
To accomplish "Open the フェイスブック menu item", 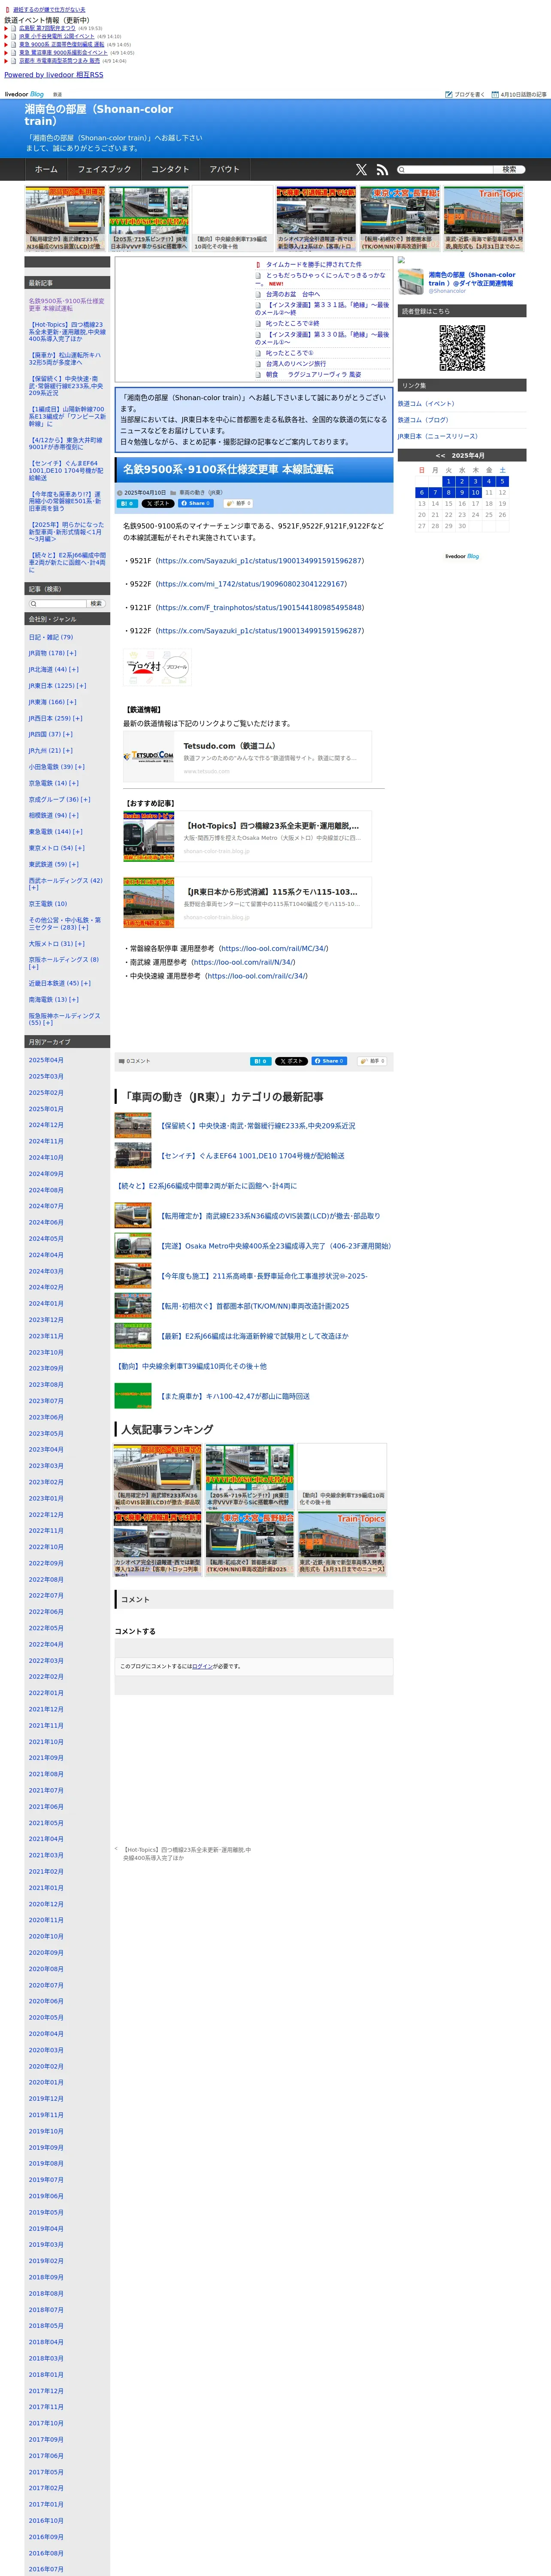I will tap(104, 170).
